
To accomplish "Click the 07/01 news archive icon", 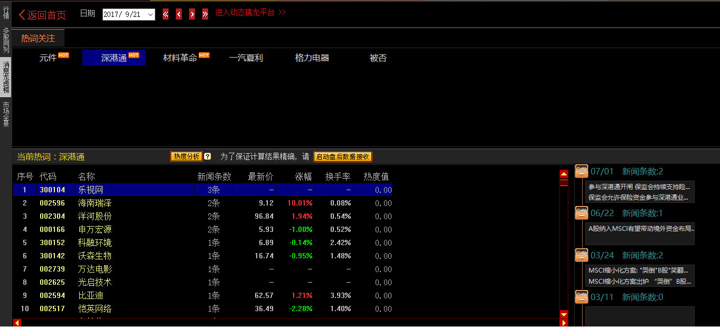I will pyautogui.click(x=581, y=171).
